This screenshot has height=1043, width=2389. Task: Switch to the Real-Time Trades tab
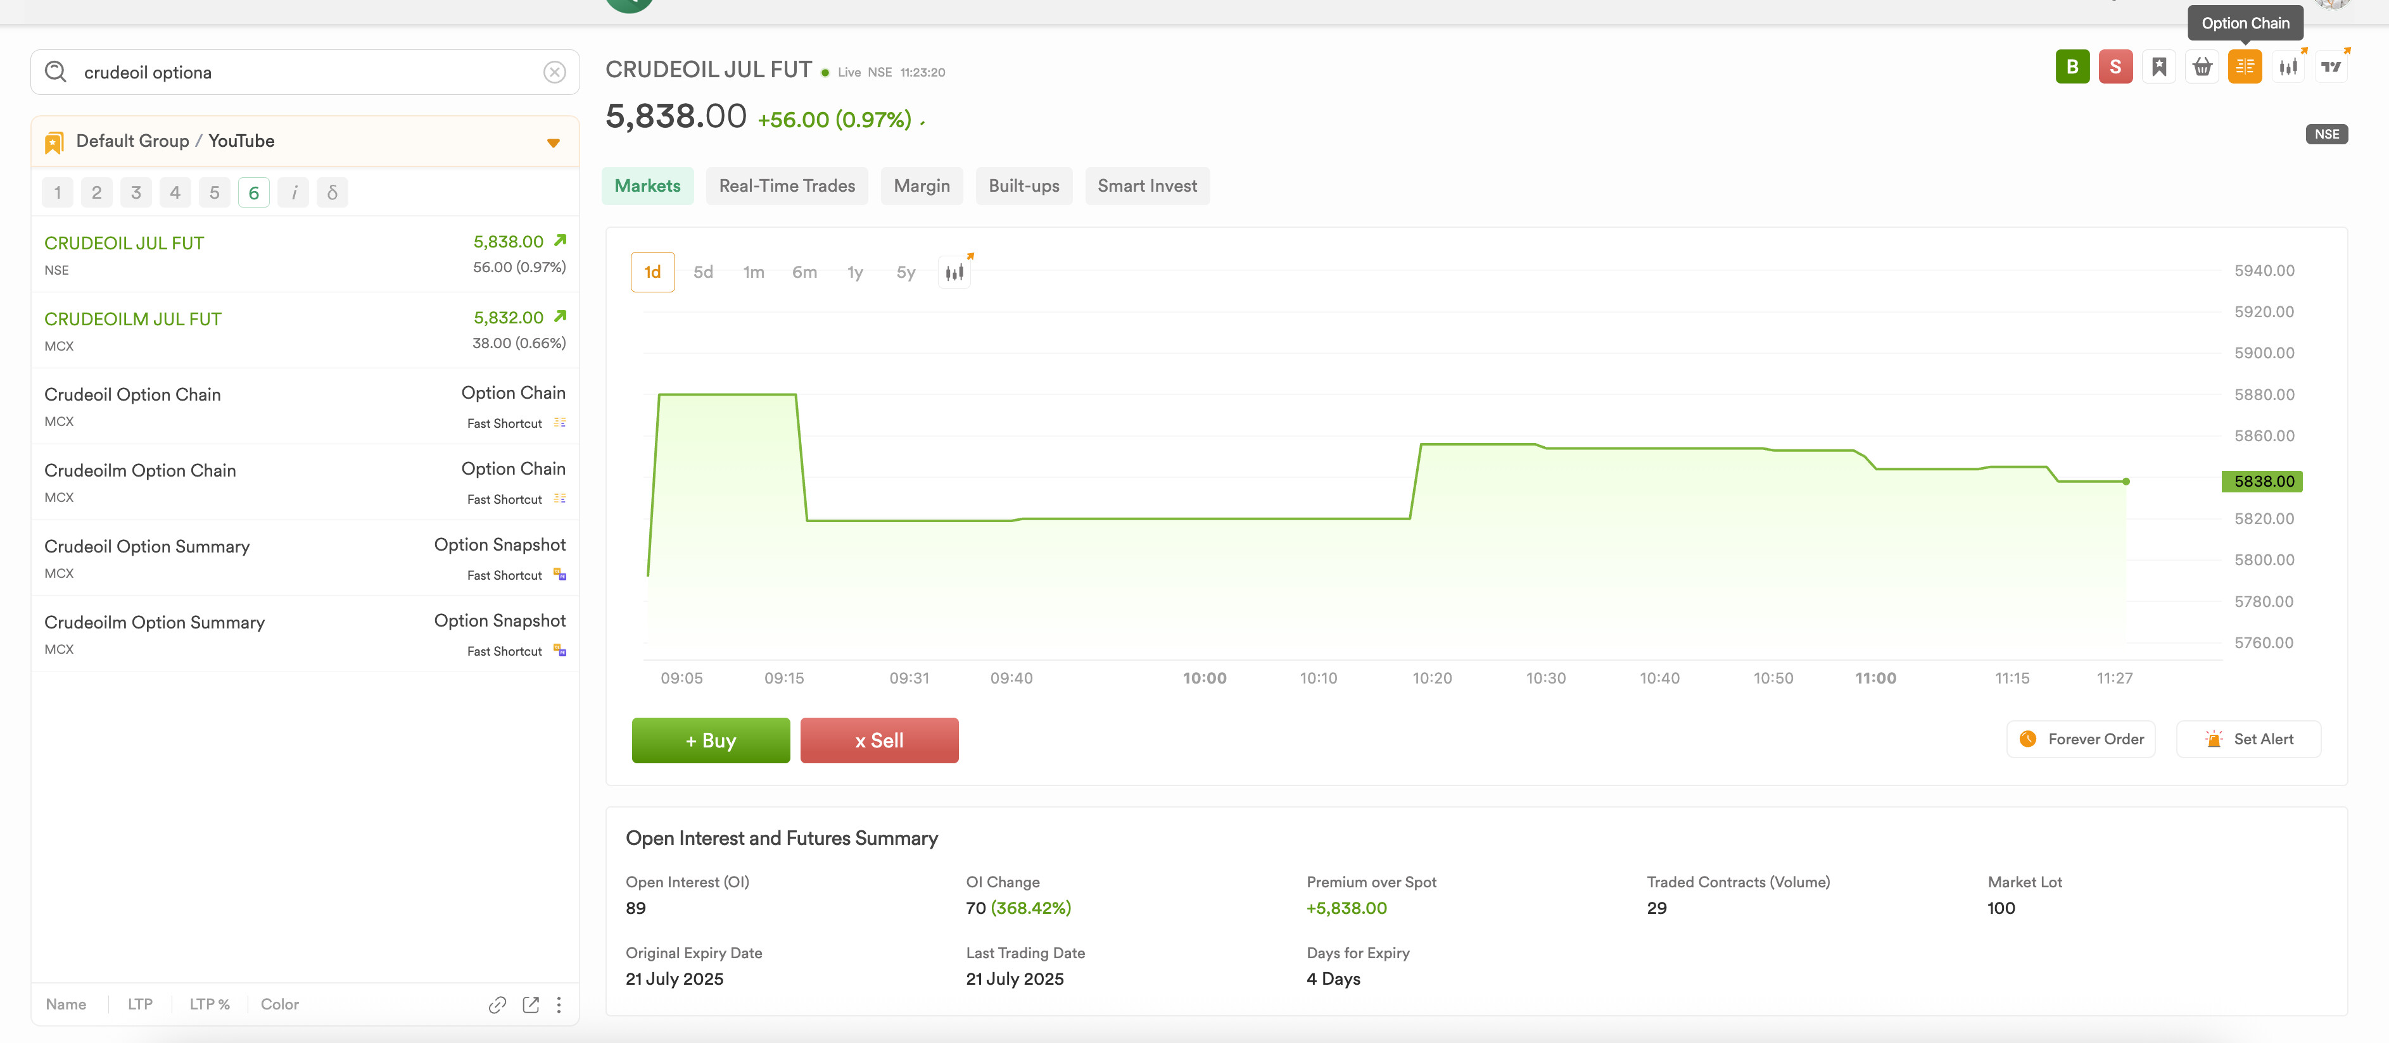[x=787, y=186]
